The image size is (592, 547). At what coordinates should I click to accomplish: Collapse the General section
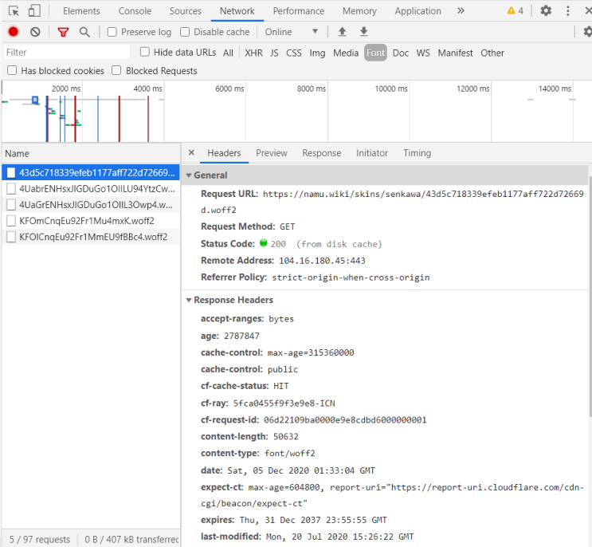click(x=189, y=175)
